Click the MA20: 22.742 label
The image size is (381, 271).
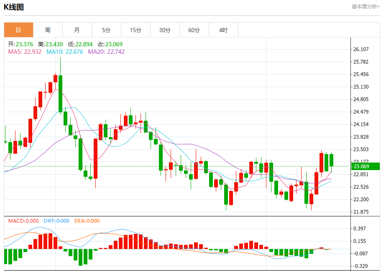(x=106, y=52)
